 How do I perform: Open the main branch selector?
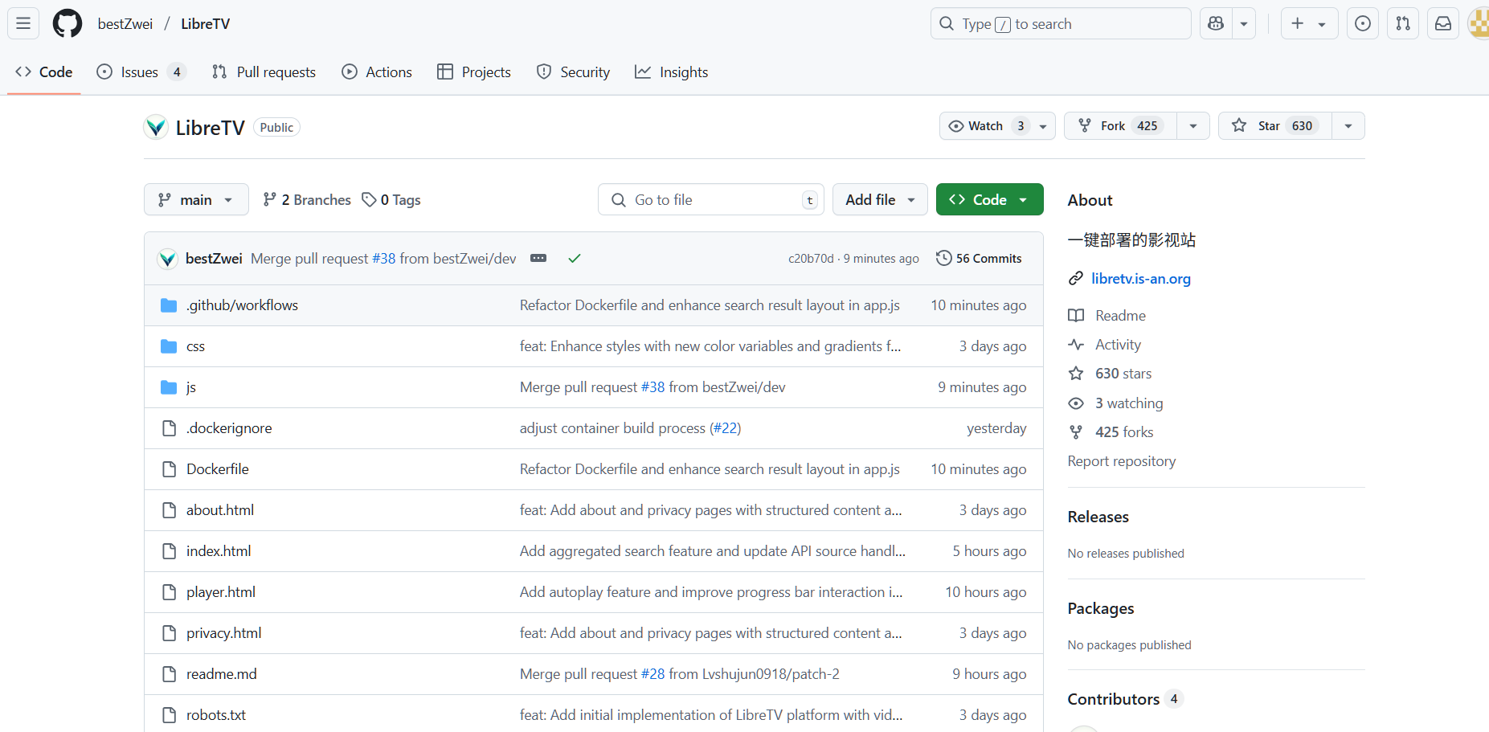(x=196, y=200)
